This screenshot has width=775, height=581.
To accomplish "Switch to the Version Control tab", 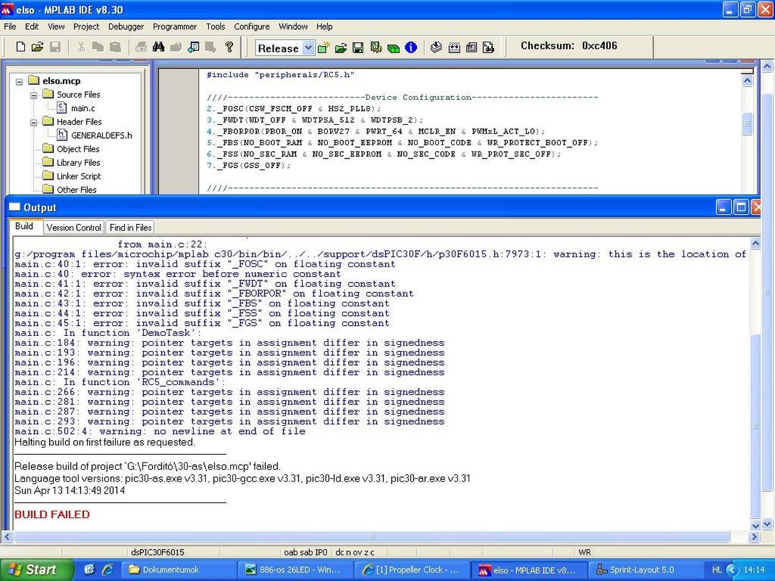I will point(74,228).
